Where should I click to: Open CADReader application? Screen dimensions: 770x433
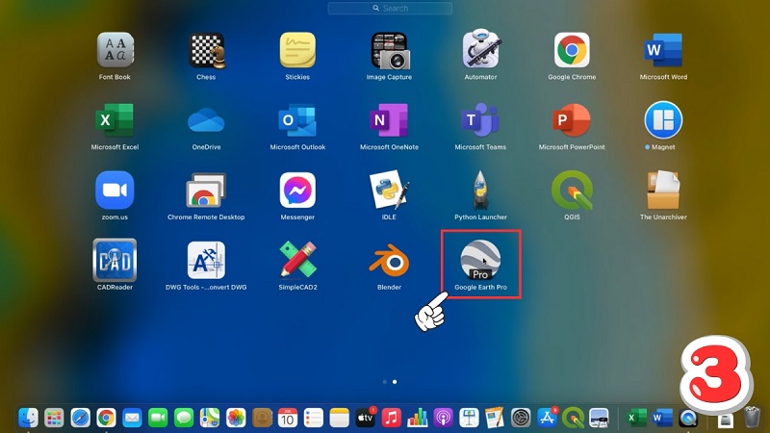click(115, 260)
